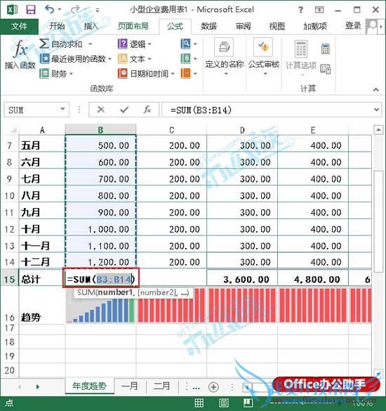The width and height of the screenshot is (386, 411).
Task: Select column D header
Action: tap(242, 130)
